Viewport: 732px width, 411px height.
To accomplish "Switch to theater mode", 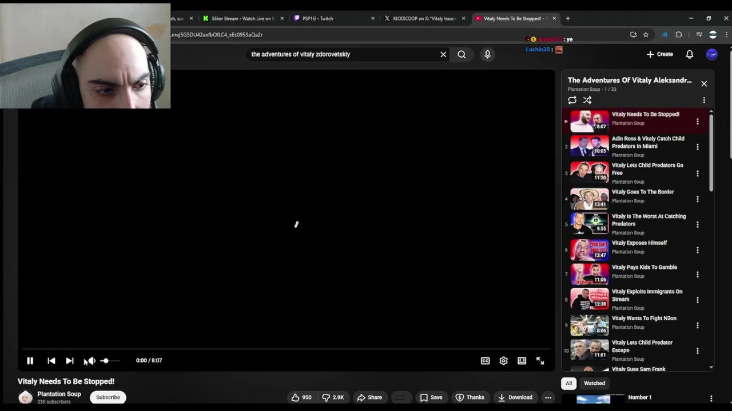I will coord(522,361).
